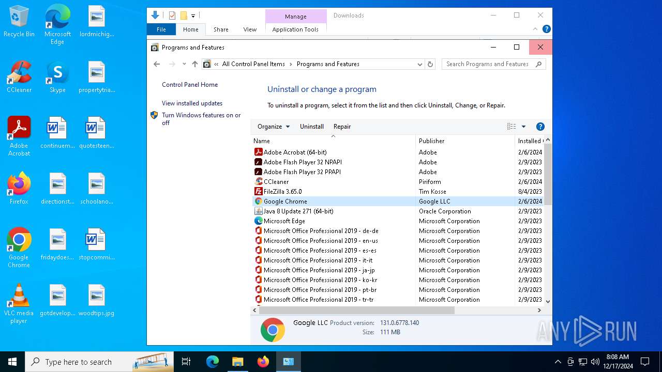
Task: Select the Adobe Acrobat desktop shortcut
Action: click(19, 136)
